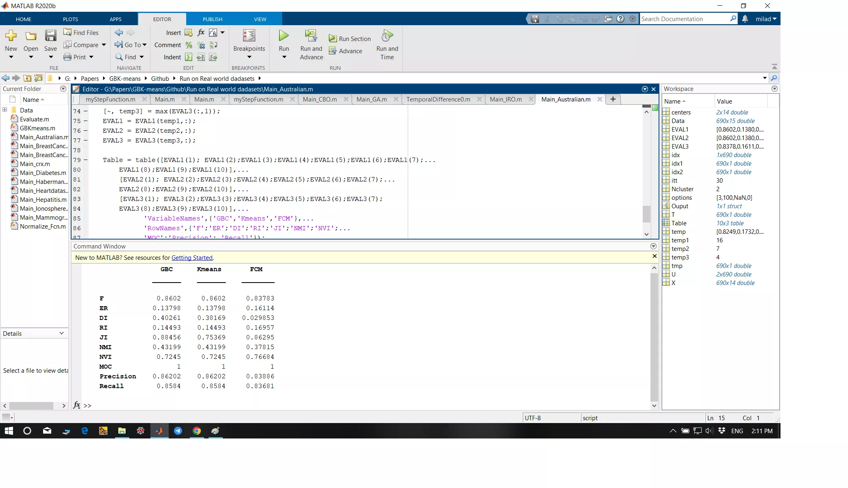Click the Current Folder horizontal scrollbar
The image size is (848, 488).
[31, 406]
